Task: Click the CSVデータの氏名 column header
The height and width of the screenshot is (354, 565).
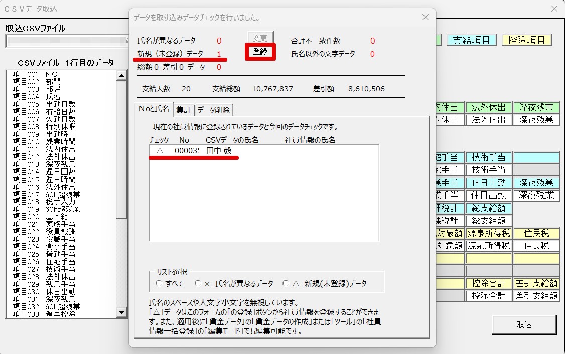Action: (x=232, y=140)
